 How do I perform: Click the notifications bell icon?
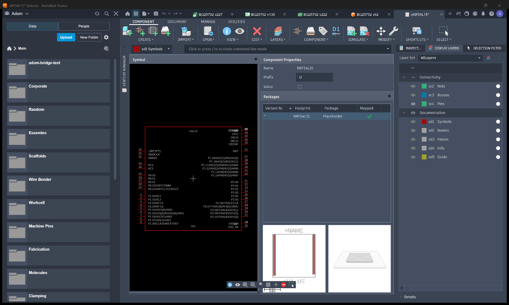(x=483, y=14)
